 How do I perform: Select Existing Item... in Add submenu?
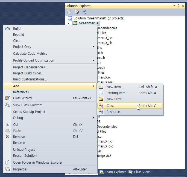click(x=130, y=93)
